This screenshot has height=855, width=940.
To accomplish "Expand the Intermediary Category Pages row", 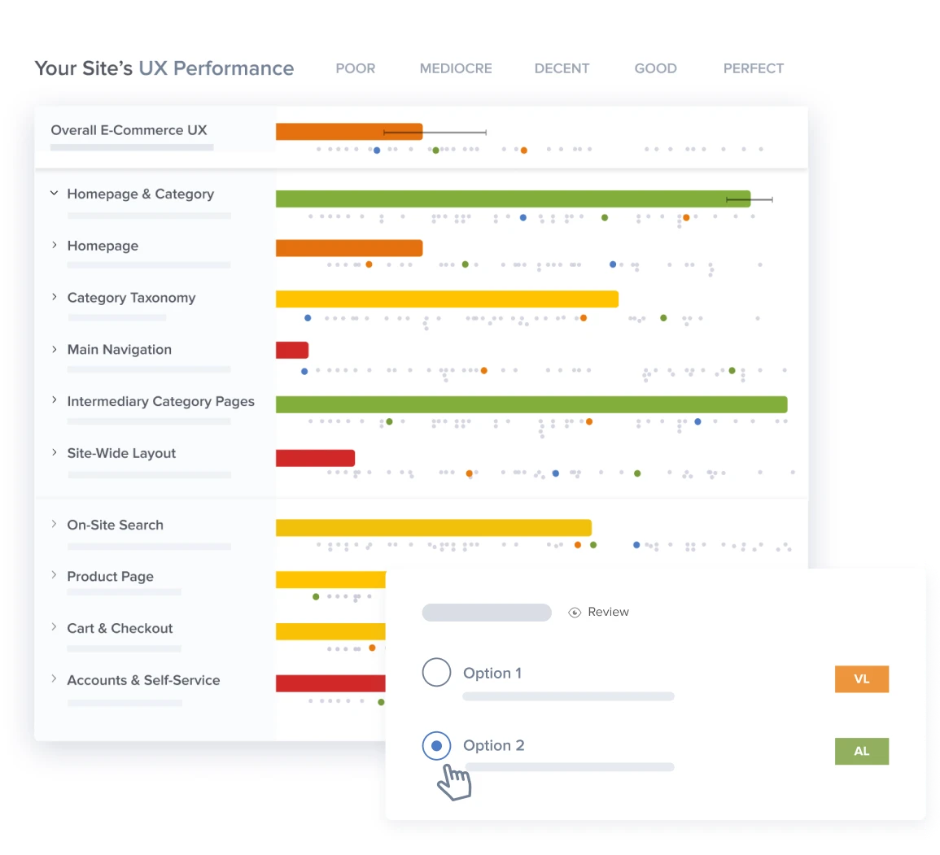I will tap(54, 401).
